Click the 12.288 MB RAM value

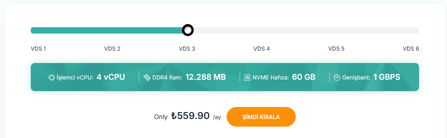coord(205,77)
